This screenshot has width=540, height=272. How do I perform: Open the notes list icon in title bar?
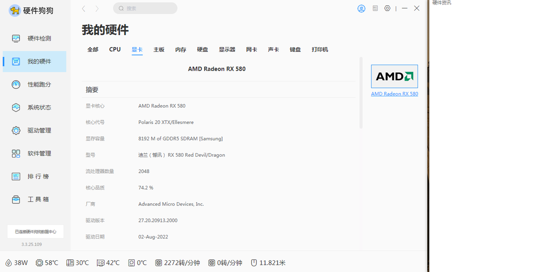coord(375,8)
